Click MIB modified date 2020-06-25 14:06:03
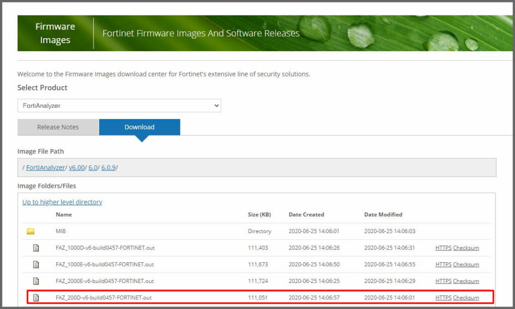515x309 pixels. point(390,231)
